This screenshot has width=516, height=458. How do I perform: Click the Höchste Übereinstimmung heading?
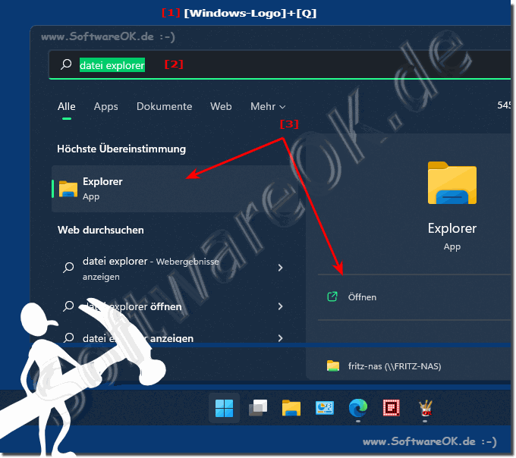tap(121, 149)
